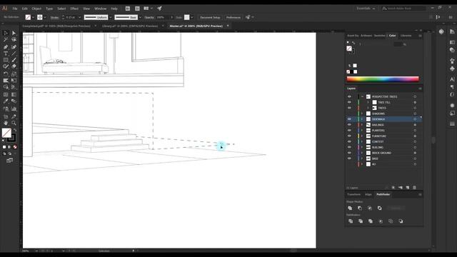The image size is (457, 257).
Task: Select the Perspective Grid tool
Action: point(14,87)
